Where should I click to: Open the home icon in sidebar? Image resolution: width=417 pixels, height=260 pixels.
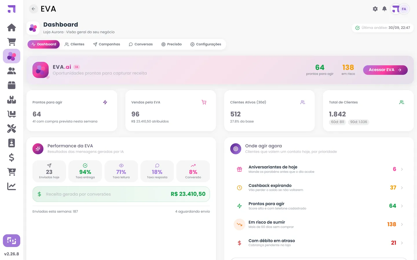point(12,27)
